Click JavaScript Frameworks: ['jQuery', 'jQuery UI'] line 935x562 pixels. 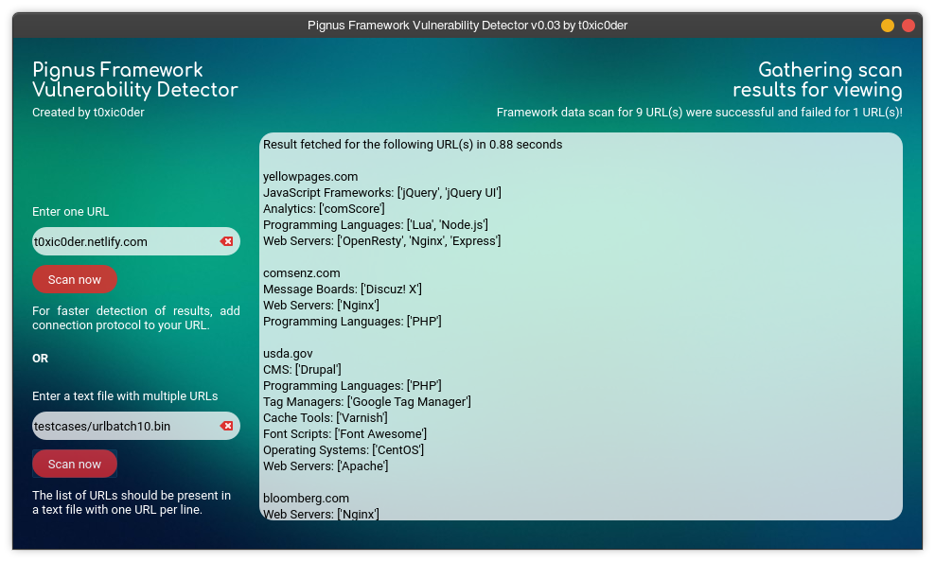pyautogui.click(x=382, y=192)
